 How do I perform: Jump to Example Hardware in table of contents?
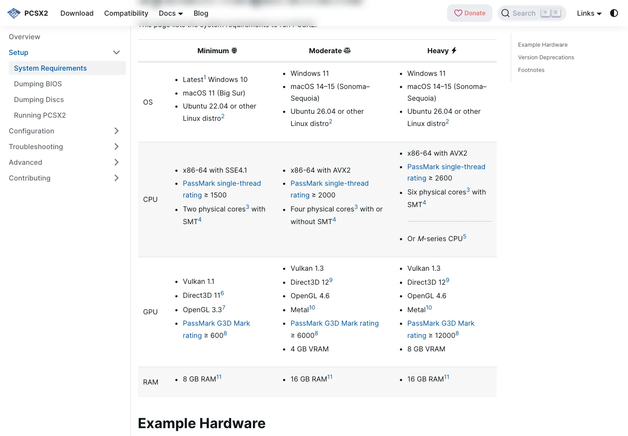[x=543, y=44]
